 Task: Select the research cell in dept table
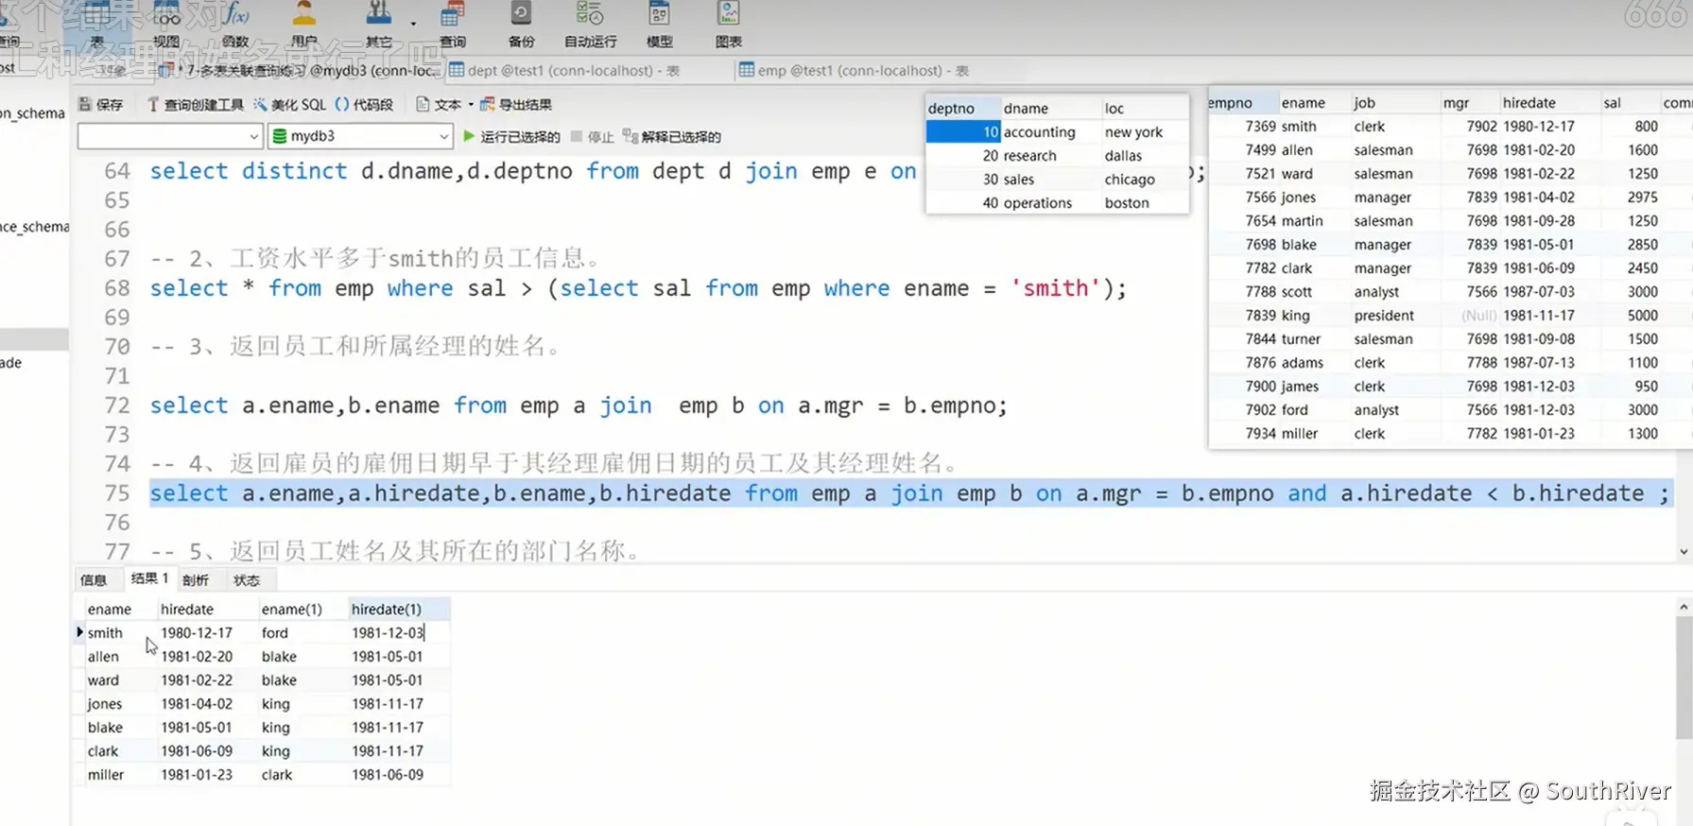click(1051, 155)
